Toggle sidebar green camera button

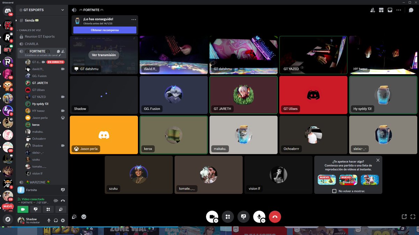click(23, 209)
